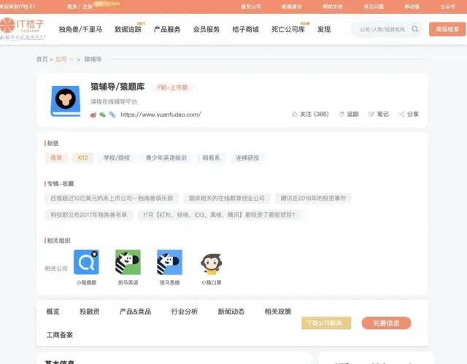Click the 分享 share icon

click(x=401, y=115)
